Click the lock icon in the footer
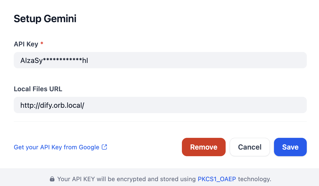The width and height of the screenshot is (319, 186). point(52,179)
